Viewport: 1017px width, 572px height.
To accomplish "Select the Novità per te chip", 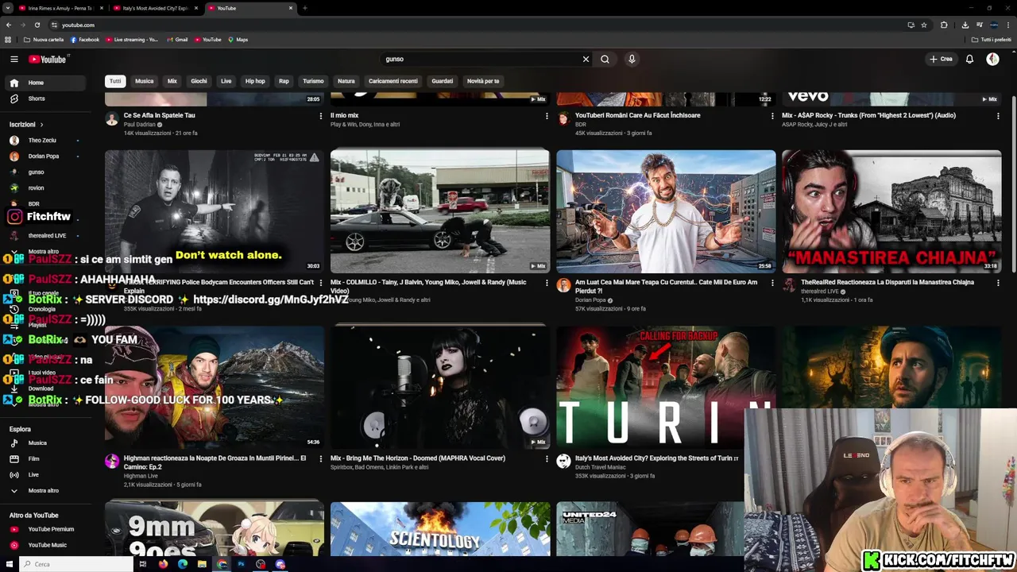I will coord(483,81).
